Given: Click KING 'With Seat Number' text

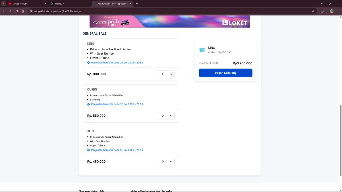Looking at the screenshot, I should click(103, 53).
